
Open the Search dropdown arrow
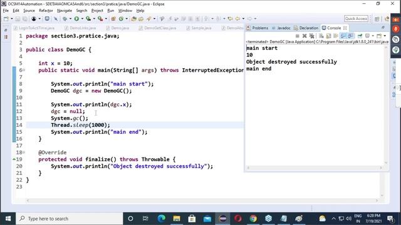pos(154,19)
